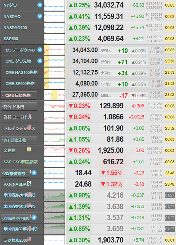Click the gold price 1,925.00
Viewport: 176px width, 245px height.
point(111,150)
